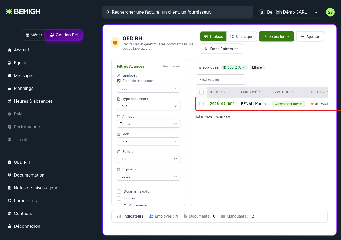Click the SB user avatar
This screenshot has width=341, height=240.
(330, 12)
